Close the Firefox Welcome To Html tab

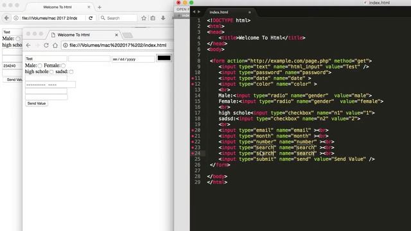89,7
